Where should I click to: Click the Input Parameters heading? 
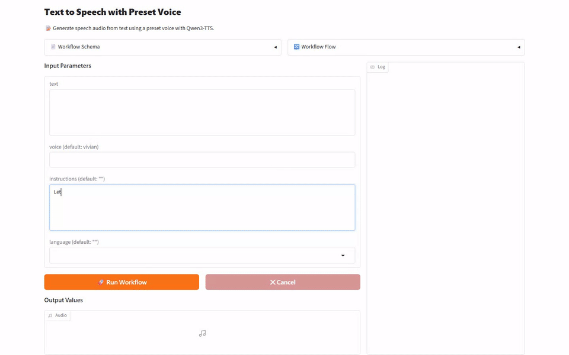pyautogui.click(x=68, y=66)
